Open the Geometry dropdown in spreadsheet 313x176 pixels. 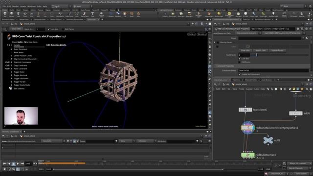(x=52, y=141)
